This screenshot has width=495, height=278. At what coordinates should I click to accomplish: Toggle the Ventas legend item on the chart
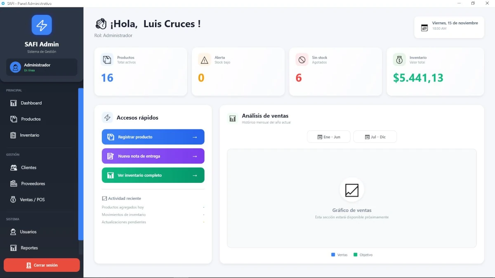tap(339, 255)
